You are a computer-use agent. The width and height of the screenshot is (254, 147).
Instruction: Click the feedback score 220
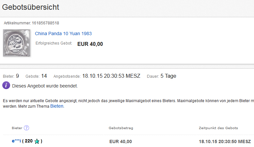pyautogui.click(x=28, y=141)
